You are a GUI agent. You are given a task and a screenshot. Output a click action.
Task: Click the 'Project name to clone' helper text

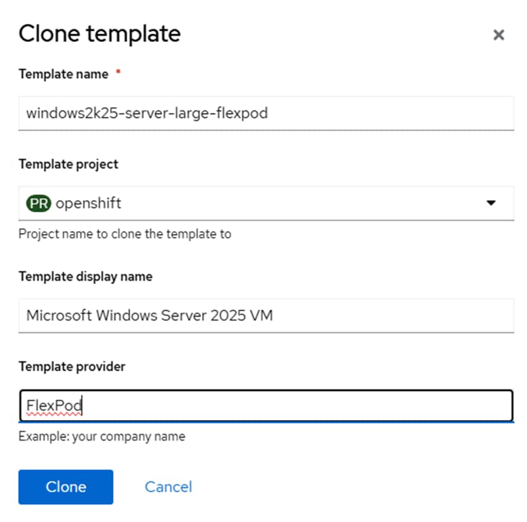tap(125, 234)
